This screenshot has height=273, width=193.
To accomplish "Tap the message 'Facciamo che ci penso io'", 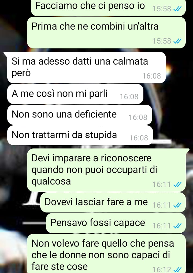I will point(108,8).
